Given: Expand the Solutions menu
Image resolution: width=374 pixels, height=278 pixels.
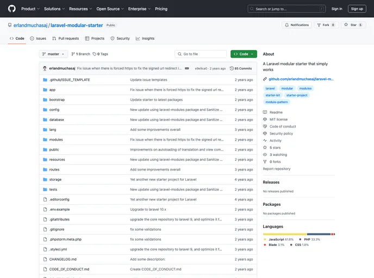Looking at the screenshot, I should (54, 9).
